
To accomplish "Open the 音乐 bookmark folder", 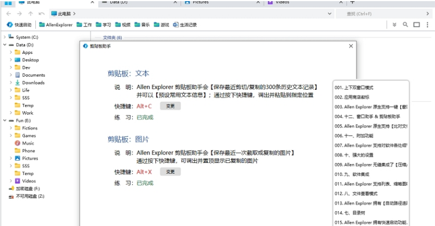I will point(142,24).
